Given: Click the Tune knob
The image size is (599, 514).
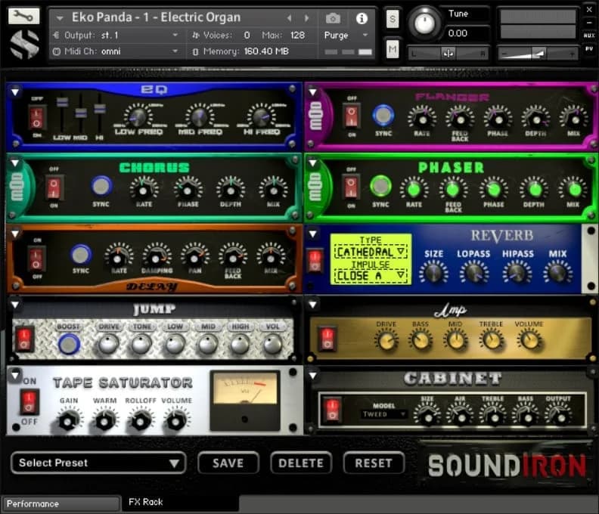Looking at the screenshot, I should (x=425, y=23).
